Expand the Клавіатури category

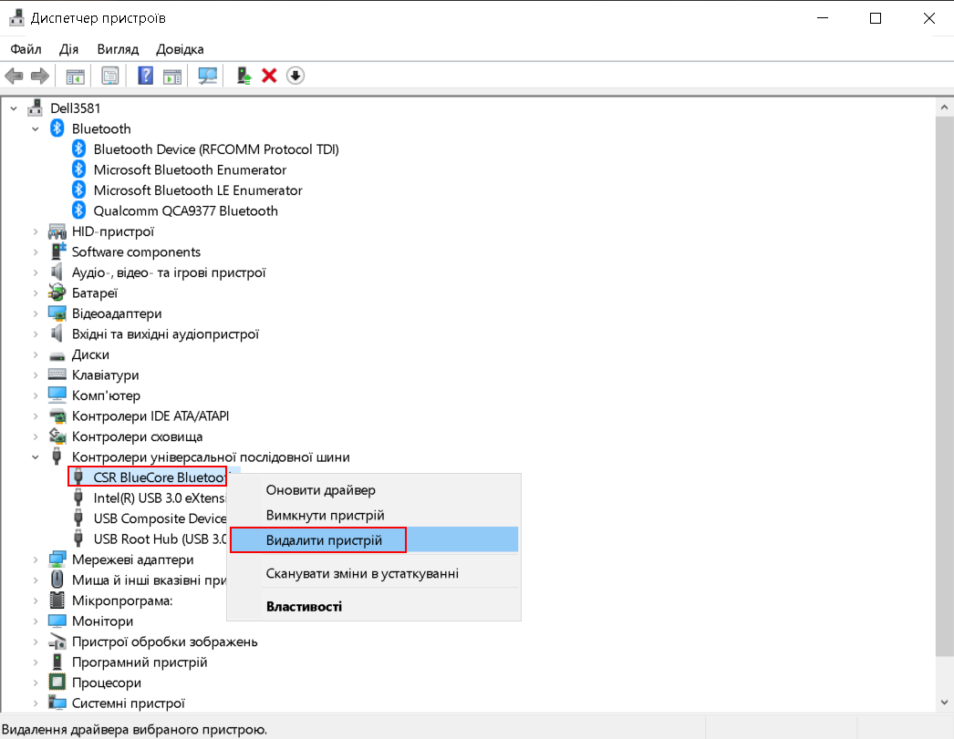tap(36, 375)
